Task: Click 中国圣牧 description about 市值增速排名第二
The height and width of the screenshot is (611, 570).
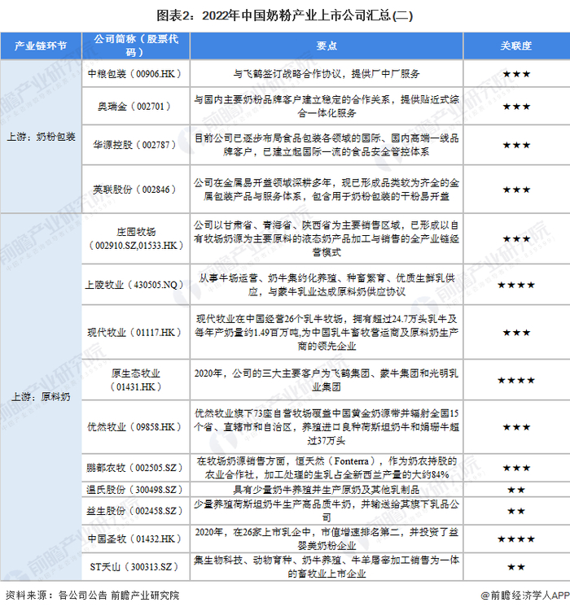Action: coord(327,539)
